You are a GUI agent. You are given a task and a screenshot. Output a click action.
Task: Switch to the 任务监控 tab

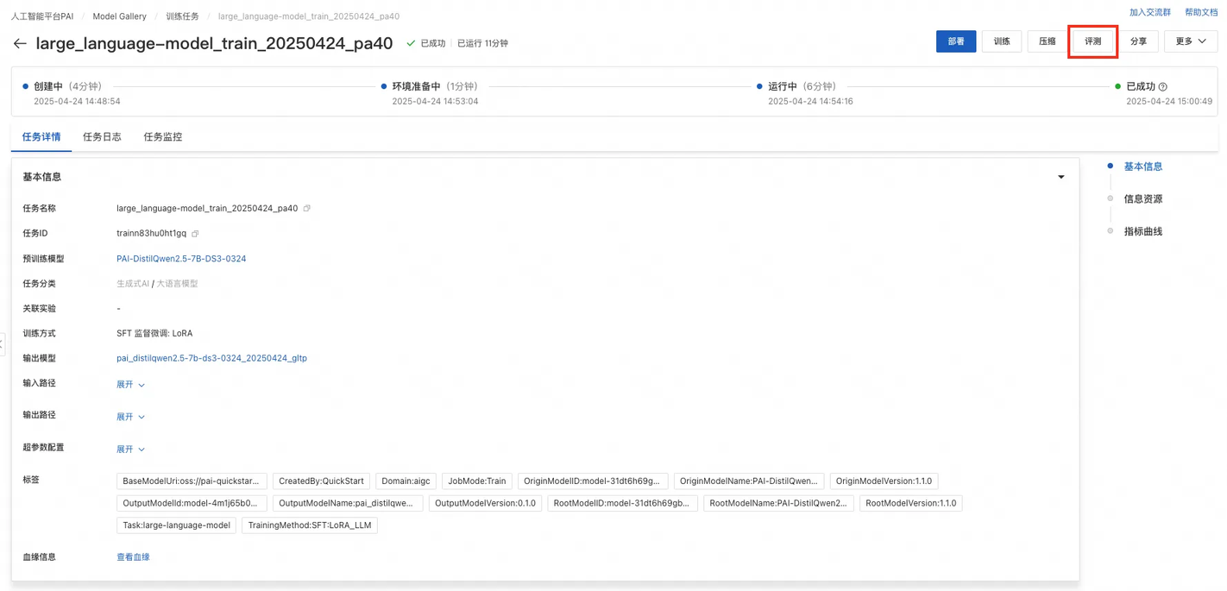163,137
